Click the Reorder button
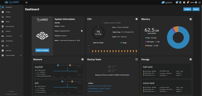Screen dimensions: 202x96 click(196, 9)
